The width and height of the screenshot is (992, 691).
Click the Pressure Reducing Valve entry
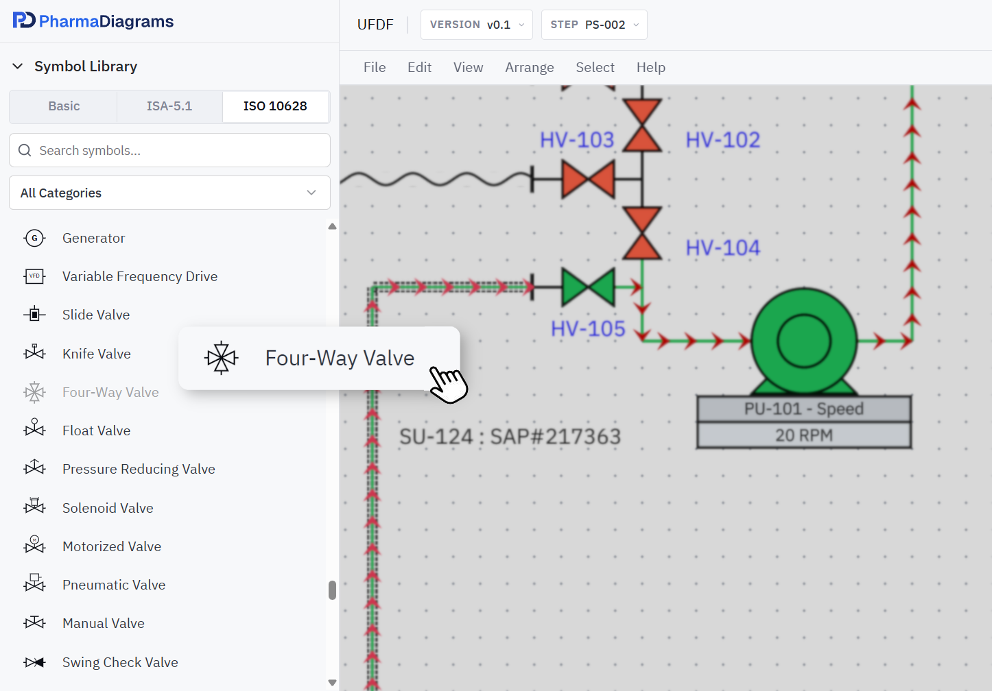pyautogui.click(x=139, y=469)
